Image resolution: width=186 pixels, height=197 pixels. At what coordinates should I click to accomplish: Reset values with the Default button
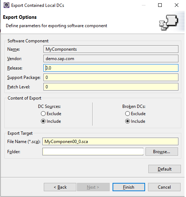165,169
